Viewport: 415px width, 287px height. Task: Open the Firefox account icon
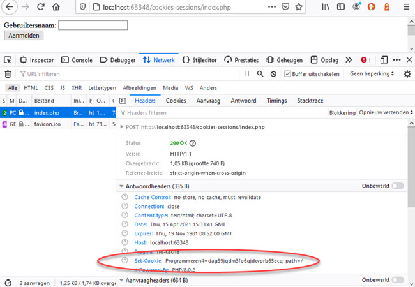(x=356, y=6)
